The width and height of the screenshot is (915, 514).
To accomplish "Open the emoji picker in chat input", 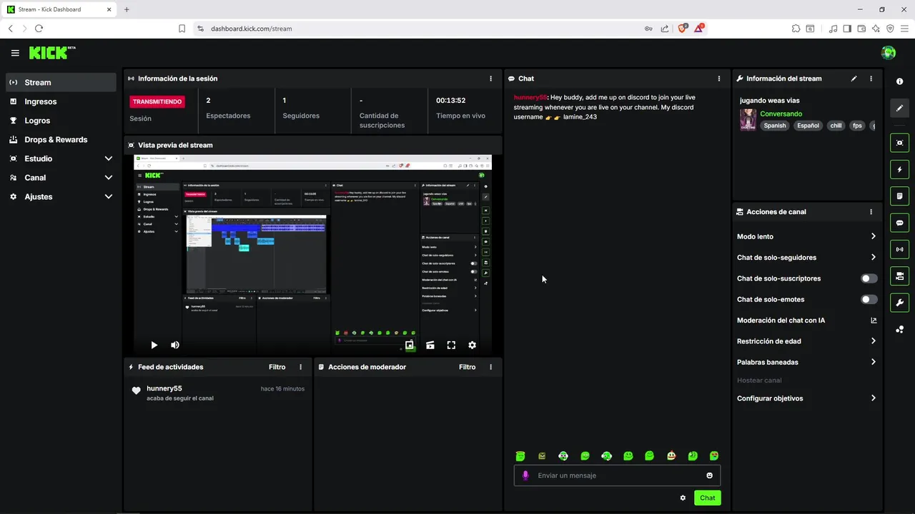I will point(710,475).
